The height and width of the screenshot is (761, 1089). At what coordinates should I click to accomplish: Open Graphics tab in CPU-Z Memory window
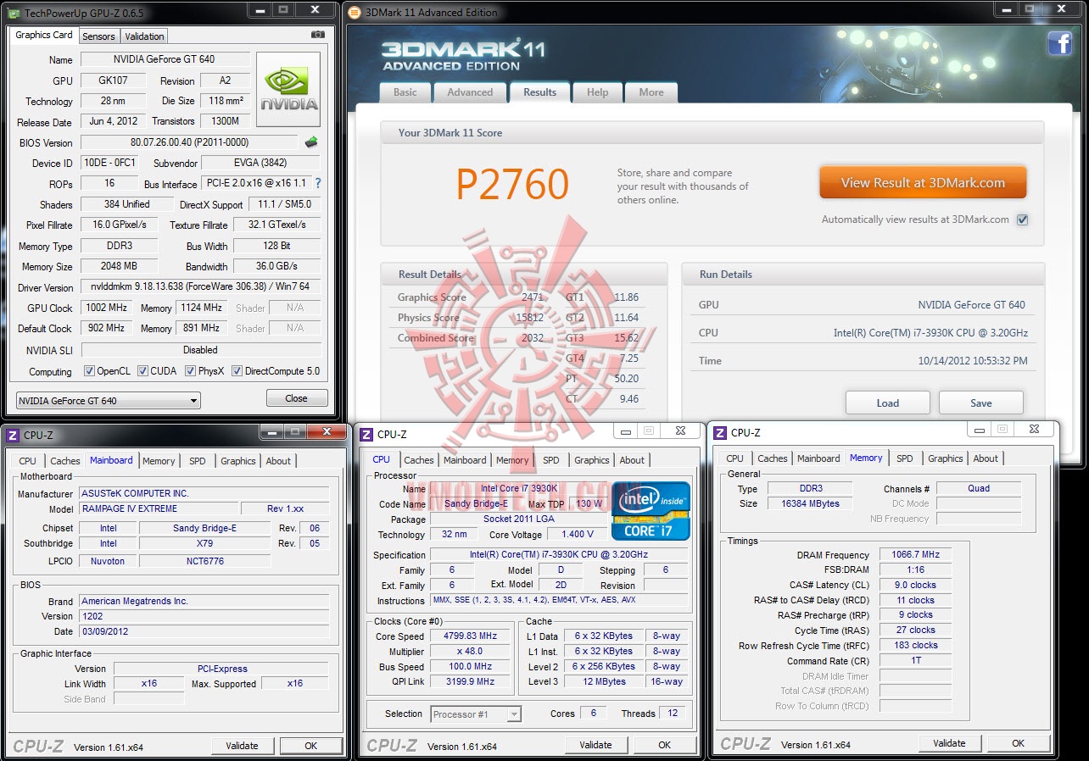[946, 458]
